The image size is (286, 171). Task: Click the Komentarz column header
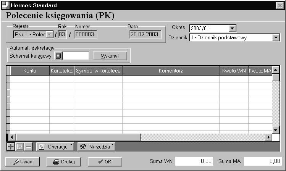pyautogui.click(x=171, y=71)
